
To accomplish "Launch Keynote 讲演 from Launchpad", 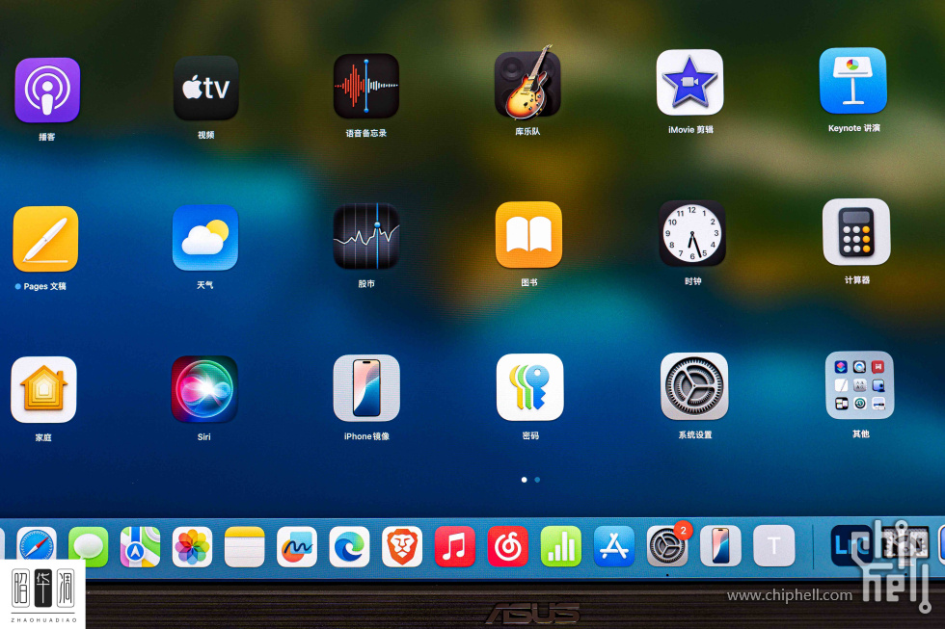I will (852, 81).
